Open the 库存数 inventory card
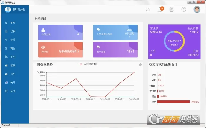This screenshot has height=128, width=206. 60,50
